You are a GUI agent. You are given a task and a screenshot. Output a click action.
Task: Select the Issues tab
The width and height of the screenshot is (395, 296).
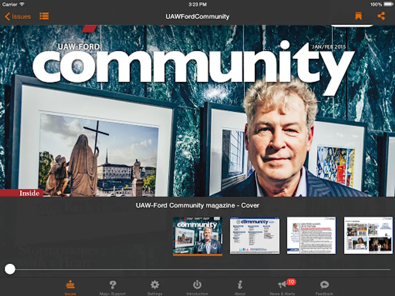coord(70,288)
